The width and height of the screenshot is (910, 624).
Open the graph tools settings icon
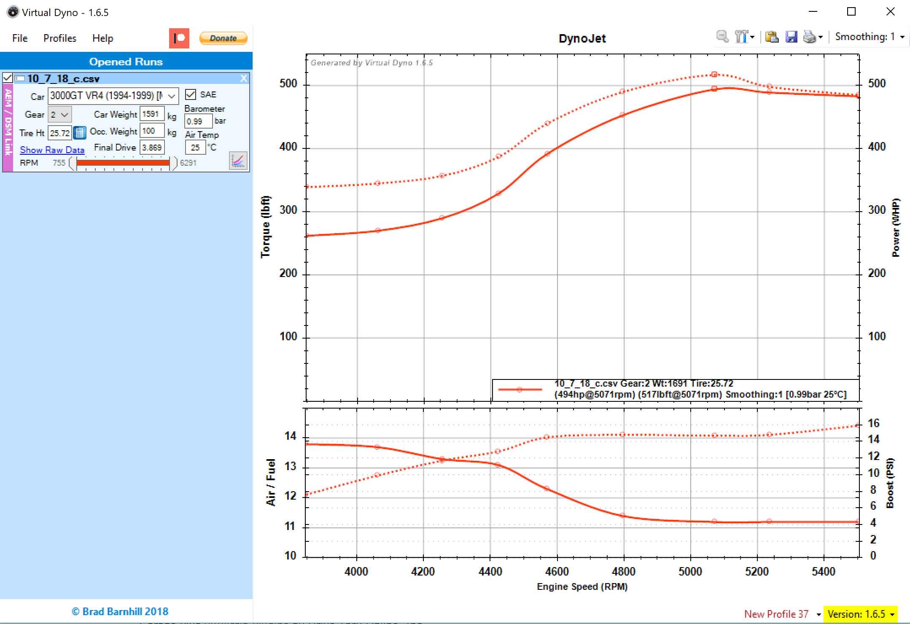[x=741, y=37]
